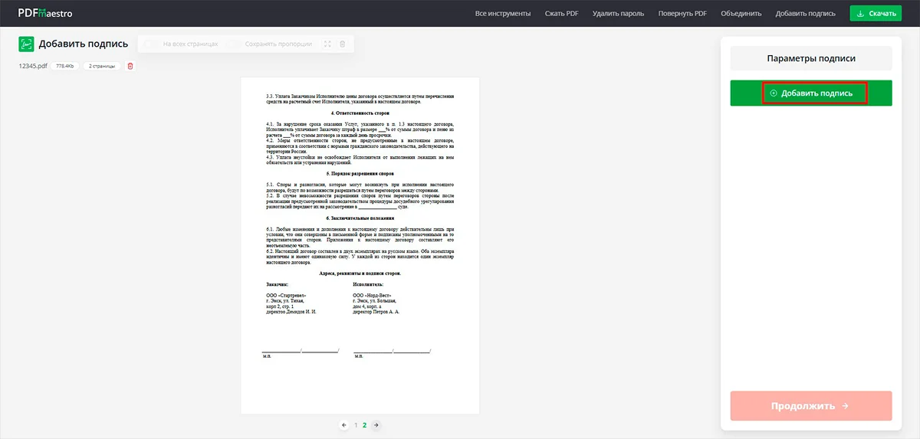Open "Все инструменты" menu
Screen dimensions: 920x439
502,14
